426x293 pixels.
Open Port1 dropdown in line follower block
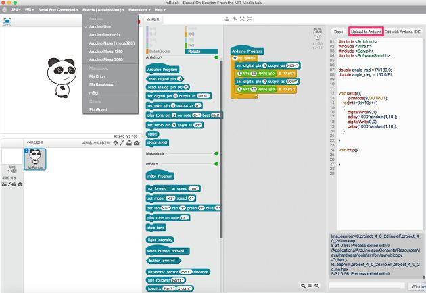(178, 280)
